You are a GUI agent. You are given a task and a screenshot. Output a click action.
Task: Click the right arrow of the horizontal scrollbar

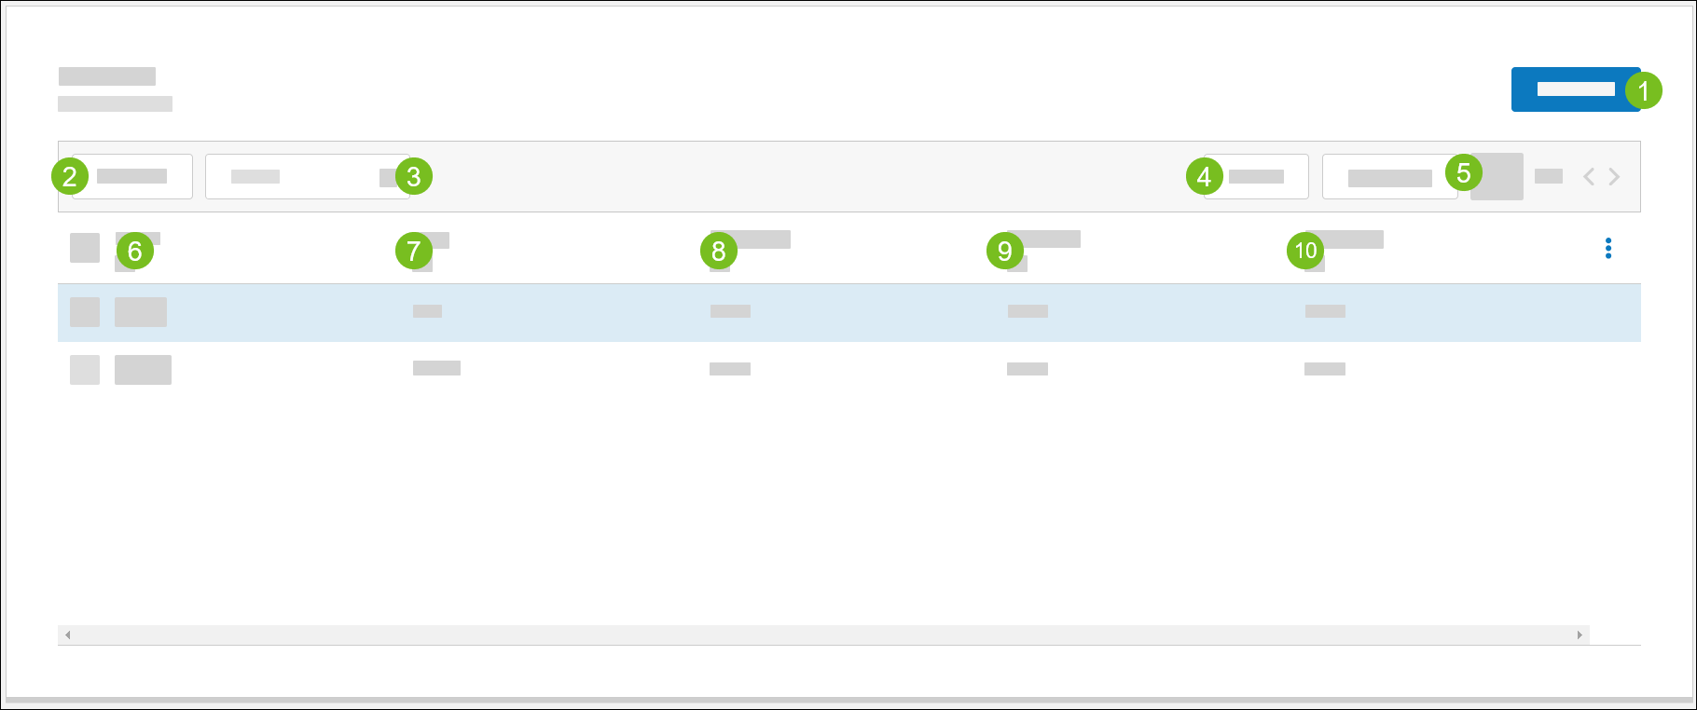click(1580, 635)
